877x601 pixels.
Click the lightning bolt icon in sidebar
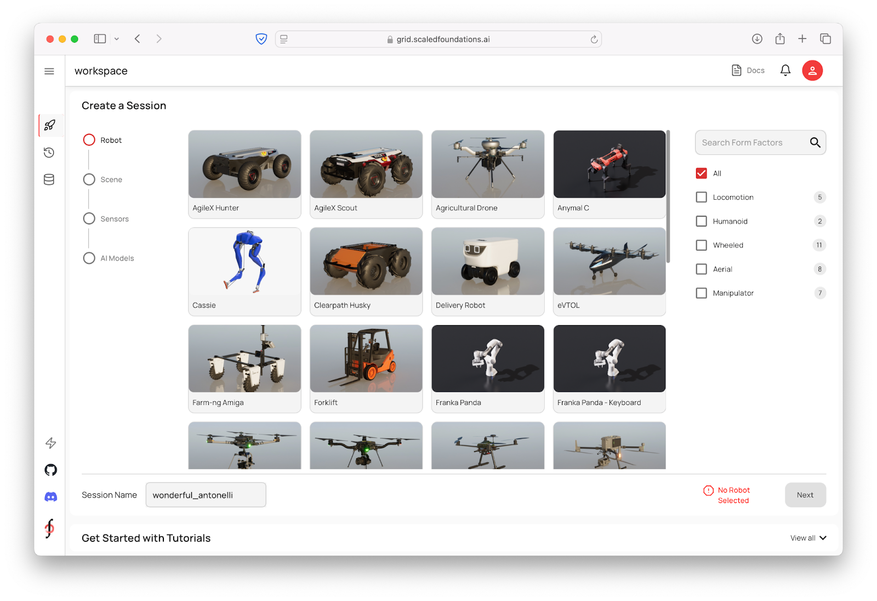pos(50,443)
